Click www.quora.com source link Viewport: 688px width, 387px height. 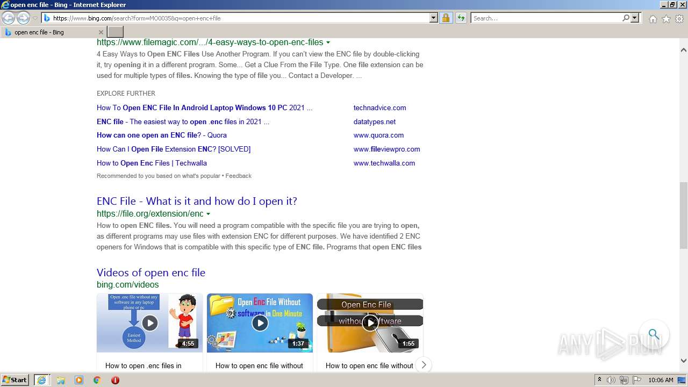click(378, 135)
